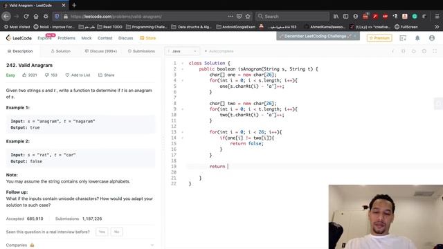The height and width of the screenshot is (249, 443).
Task: Click the browser Search field
Action: [x=292, y=17]
